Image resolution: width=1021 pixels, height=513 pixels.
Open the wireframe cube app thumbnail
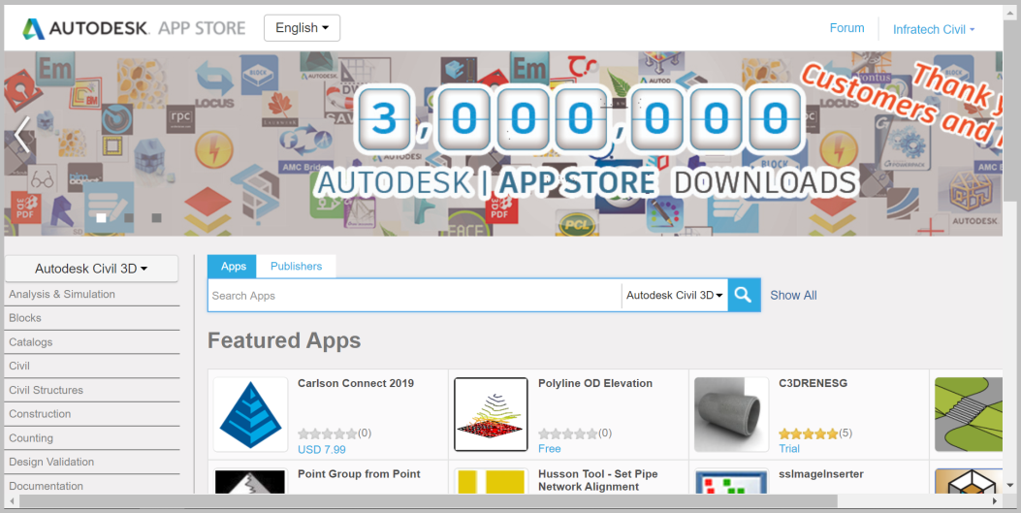969,481
